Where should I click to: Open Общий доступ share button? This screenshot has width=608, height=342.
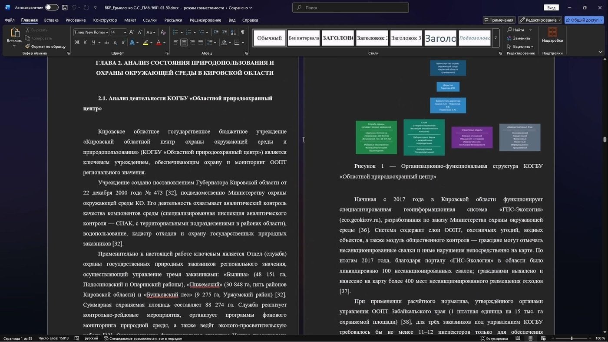click(584, 20)
